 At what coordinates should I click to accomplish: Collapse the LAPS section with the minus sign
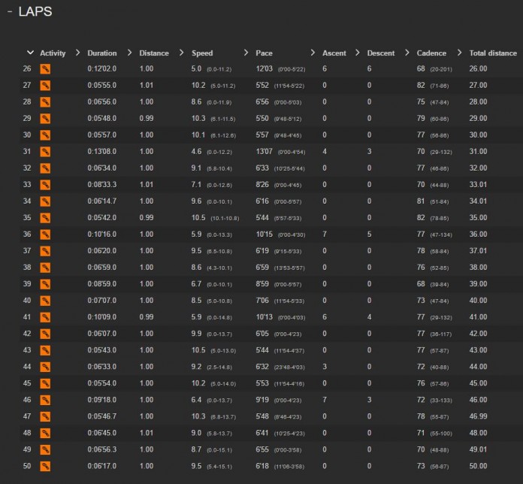pos(9,13)
